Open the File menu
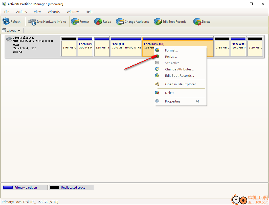This screenshot has width=269, height=205. click(7, 12)
